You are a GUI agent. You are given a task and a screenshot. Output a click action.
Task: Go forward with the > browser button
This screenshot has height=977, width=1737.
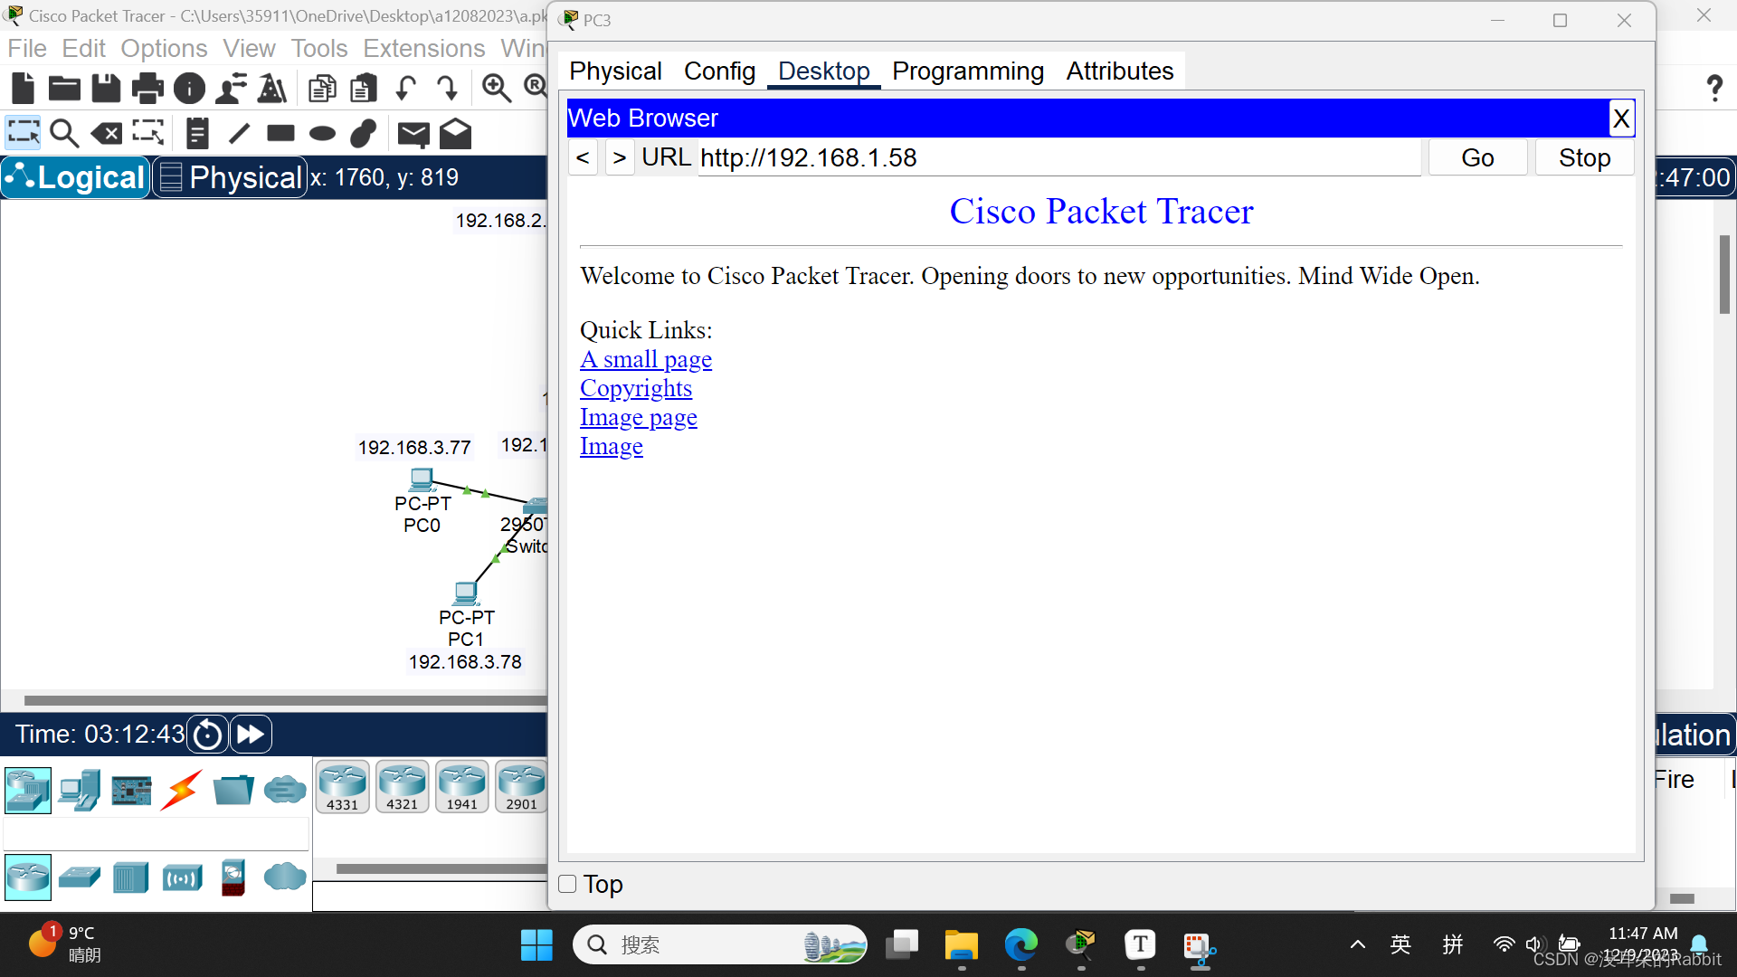[619, 157]
